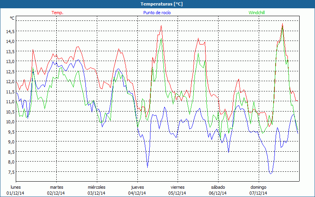Image resolution: width=315 pixels, height=197 pixels.
Task: Click the 14,5 y-axis tick label
Action: (9, 31)
